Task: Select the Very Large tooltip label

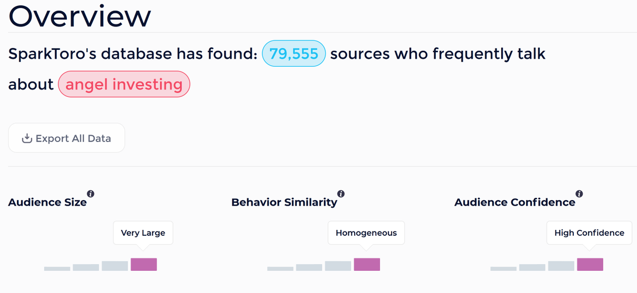Action: pos(143,233)
